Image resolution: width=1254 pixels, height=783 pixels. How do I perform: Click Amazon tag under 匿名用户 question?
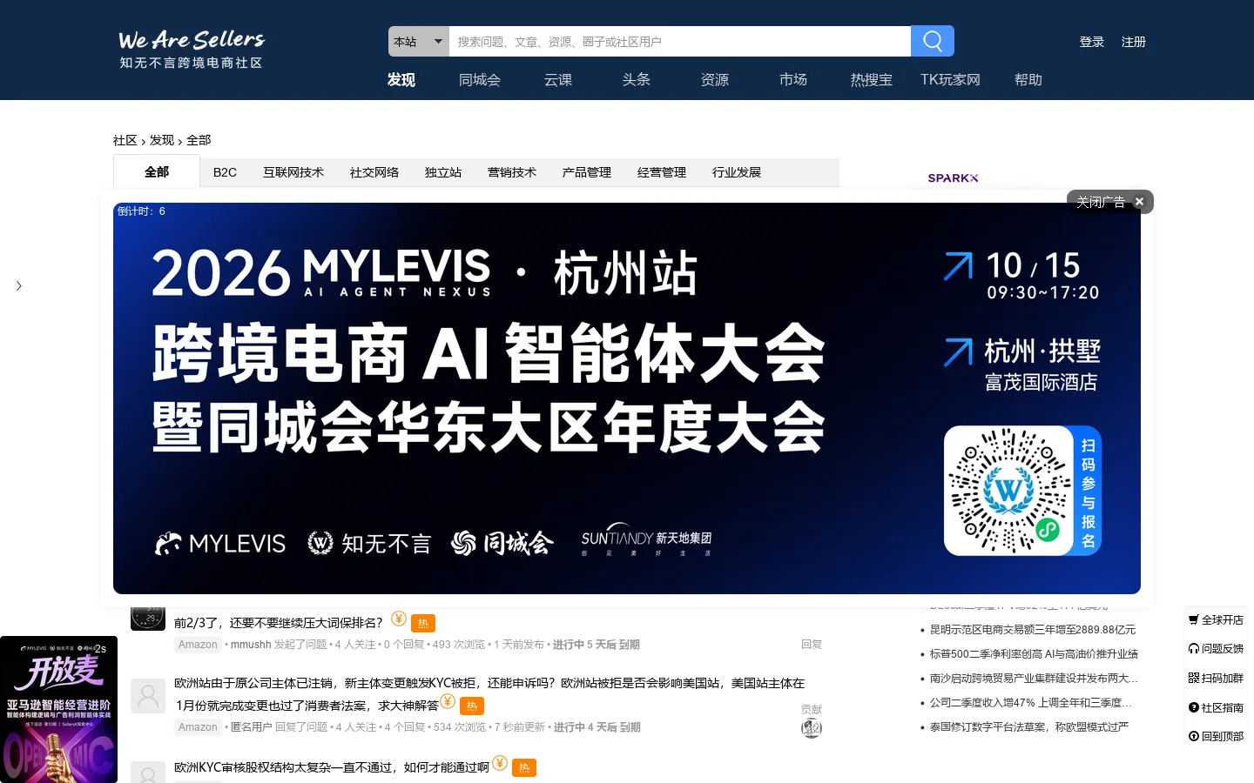click(198, 727)
